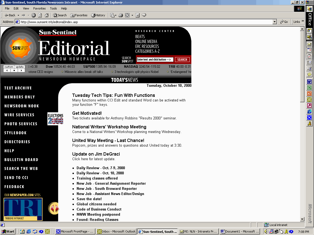This screenshot has height=235, width=314.
Task: Show the History pane from toolbar
Action: (x=98, y=15)
